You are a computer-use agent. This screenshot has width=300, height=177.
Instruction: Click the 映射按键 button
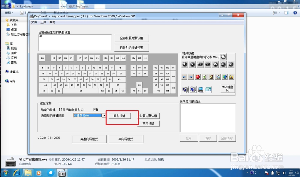coord(119,116)
